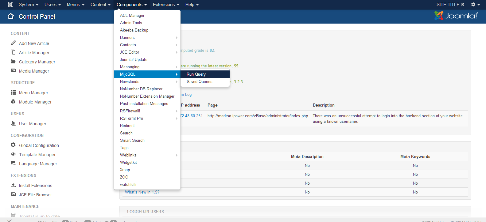The image size is (486, 222).
Task: Select Saved Queries in MijoSQL submenu
Action: tap(205, 81)
